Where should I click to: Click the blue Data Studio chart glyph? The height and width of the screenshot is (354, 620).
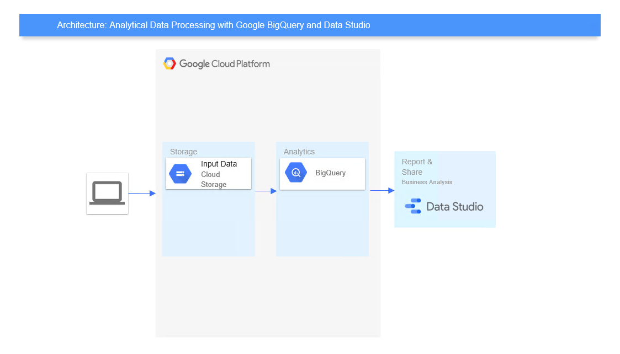coord(414,206)
